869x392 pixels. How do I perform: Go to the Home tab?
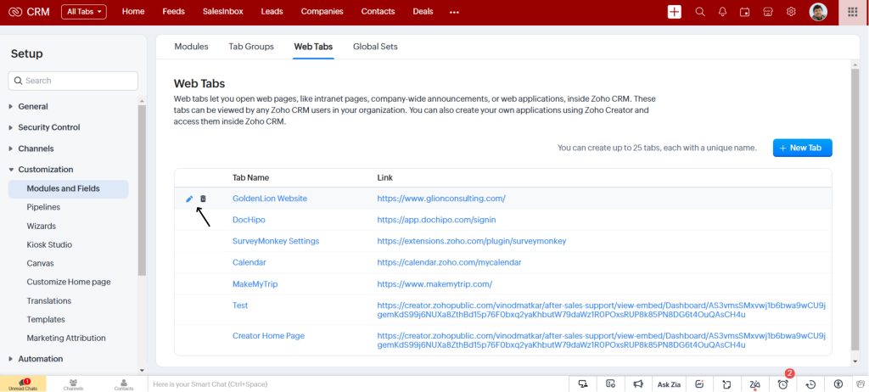(133, 11)
